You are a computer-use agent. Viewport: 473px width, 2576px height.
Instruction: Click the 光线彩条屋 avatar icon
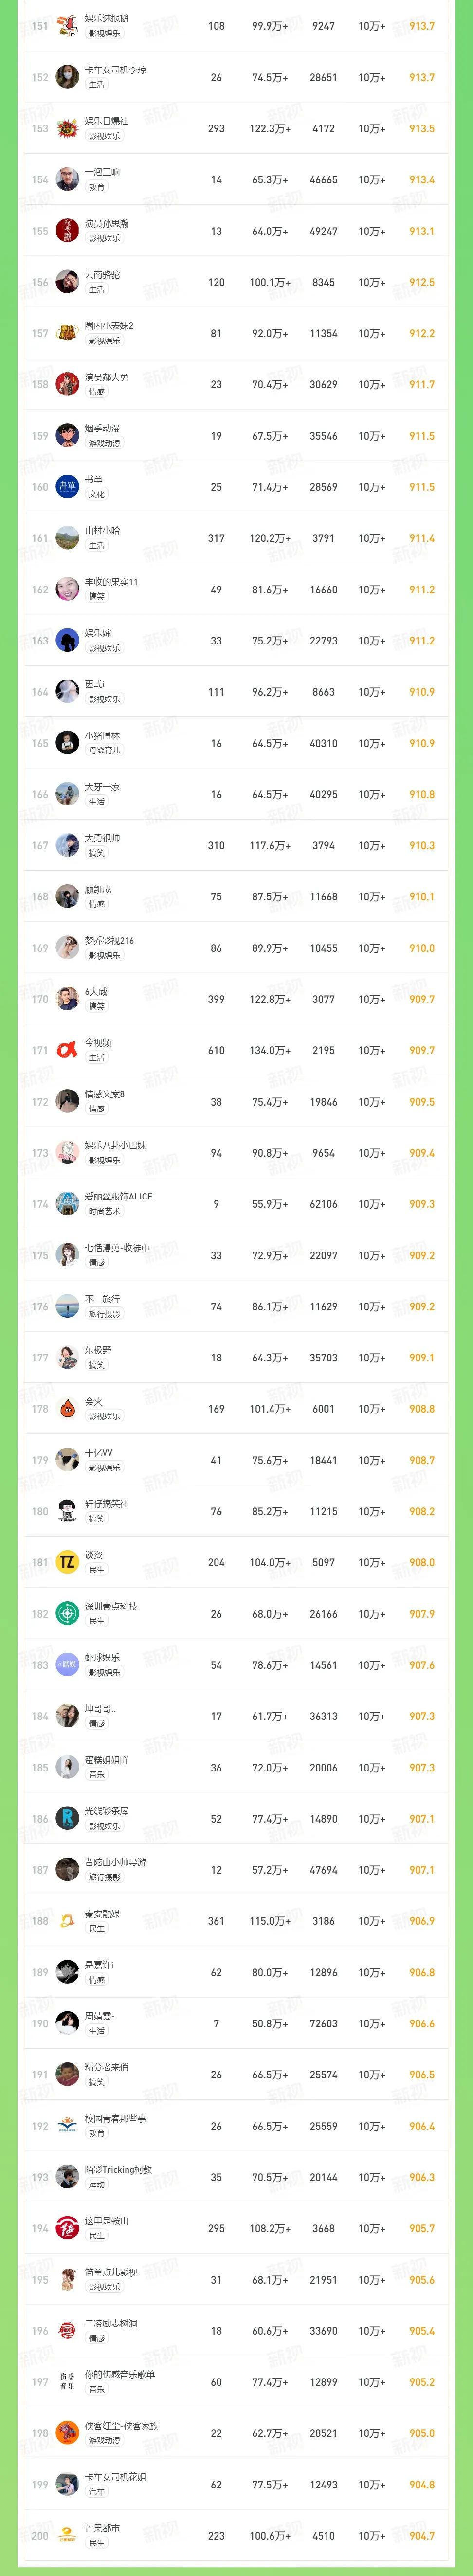[x=67, y=1818]
